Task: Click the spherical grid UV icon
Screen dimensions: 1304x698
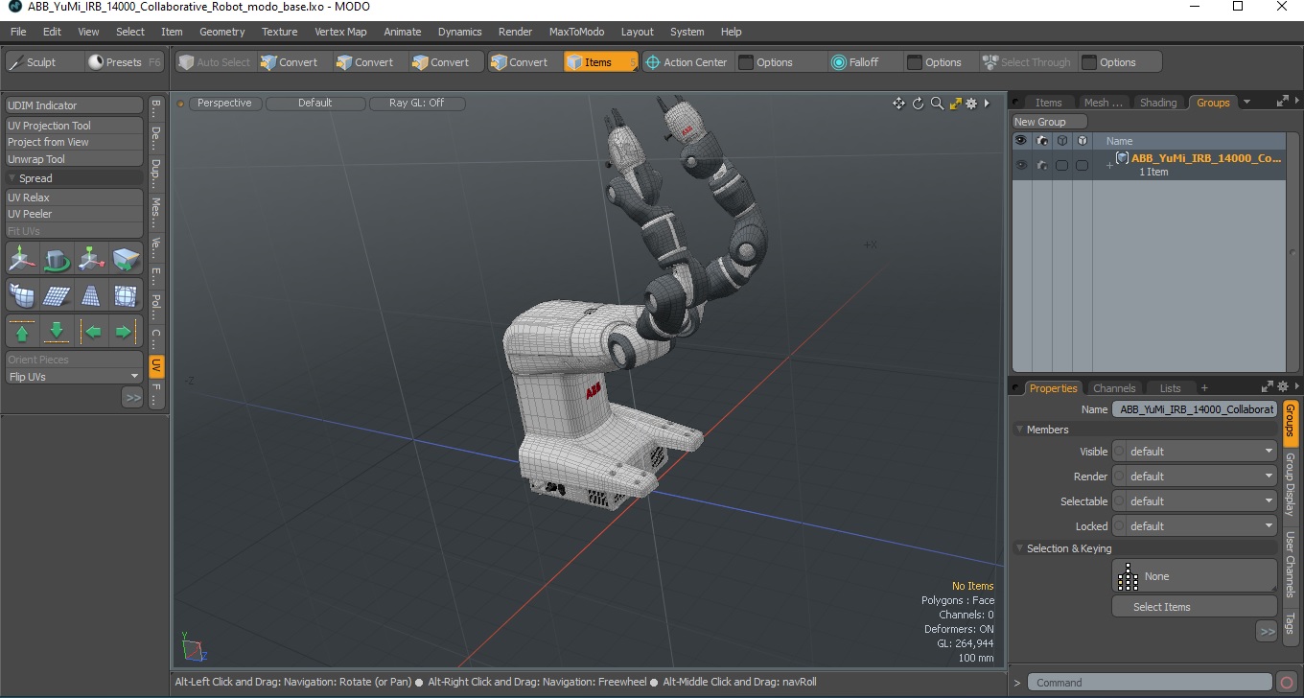Action: pos(126,295)
